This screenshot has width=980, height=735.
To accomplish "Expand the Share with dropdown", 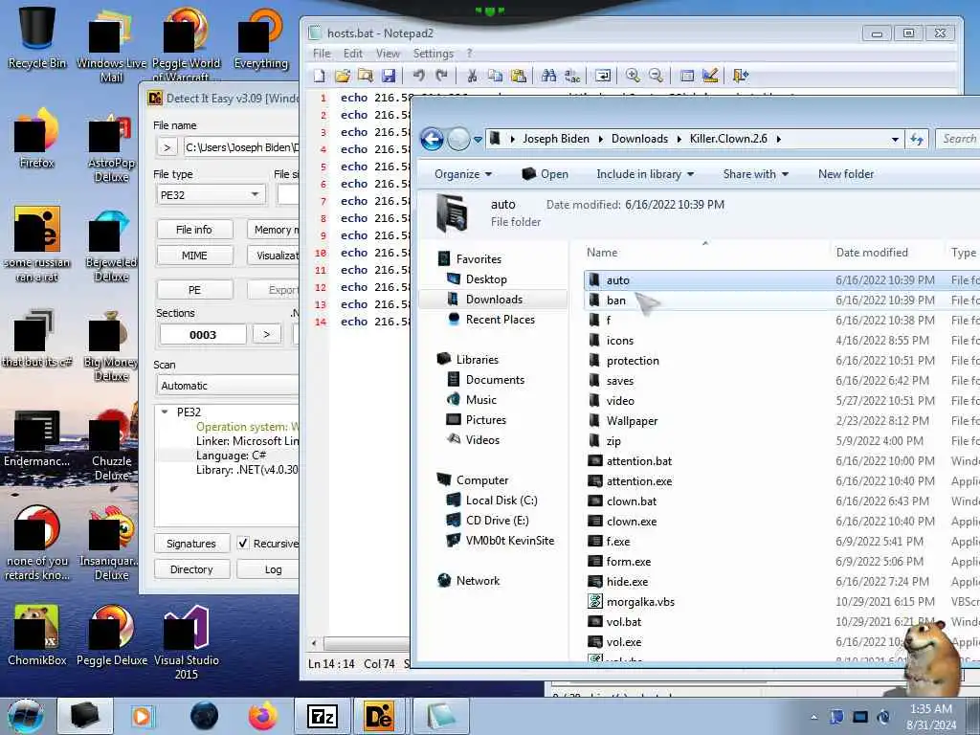I will click(756, 174).
